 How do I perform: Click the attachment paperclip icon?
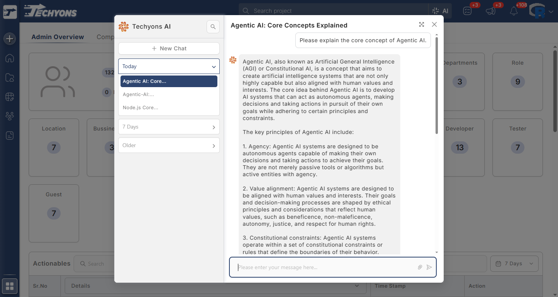(420, 267)
